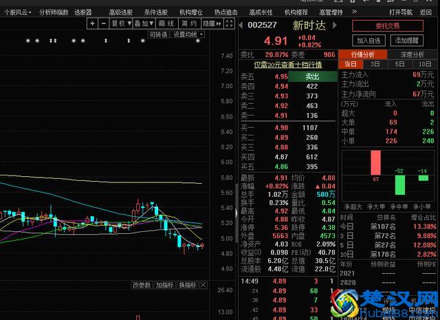Screen dimensions: 440x320
Task: Open the 叠加 overlay dropdown
Action: [144, 23]
